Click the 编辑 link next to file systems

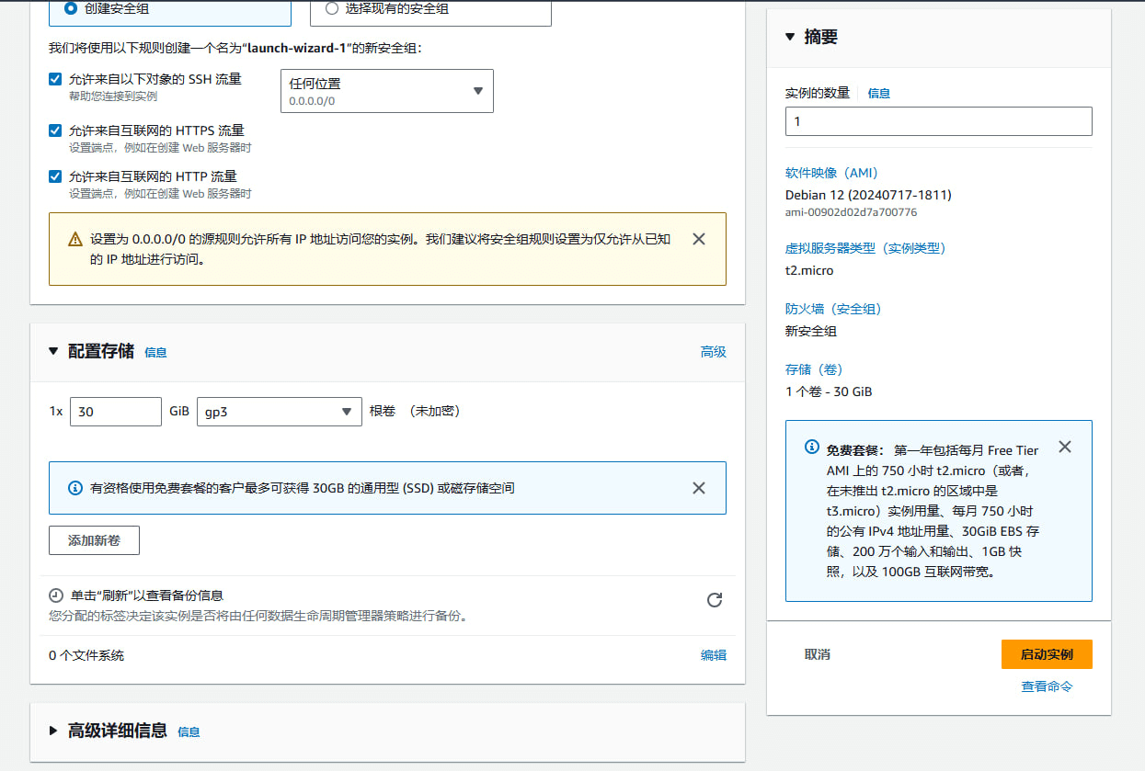[714, 654]
